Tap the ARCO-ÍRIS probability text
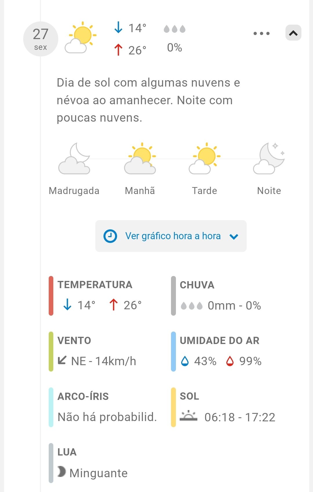This screenshot has height=492, width=313. 107,417
